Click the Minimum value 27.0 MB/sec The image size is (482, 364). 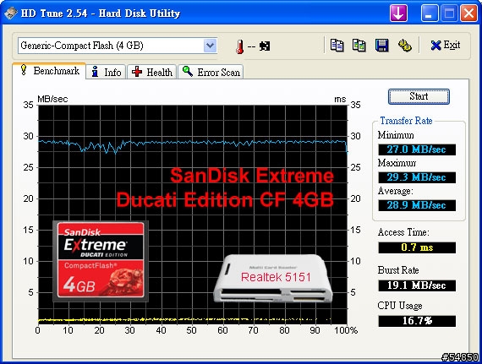417,149
